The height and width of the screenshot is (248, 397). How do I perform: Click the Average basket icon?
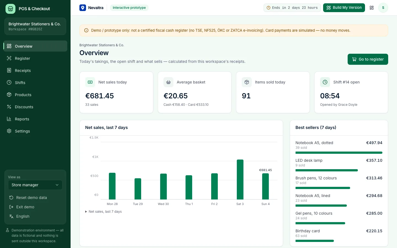tap(168, 82)
